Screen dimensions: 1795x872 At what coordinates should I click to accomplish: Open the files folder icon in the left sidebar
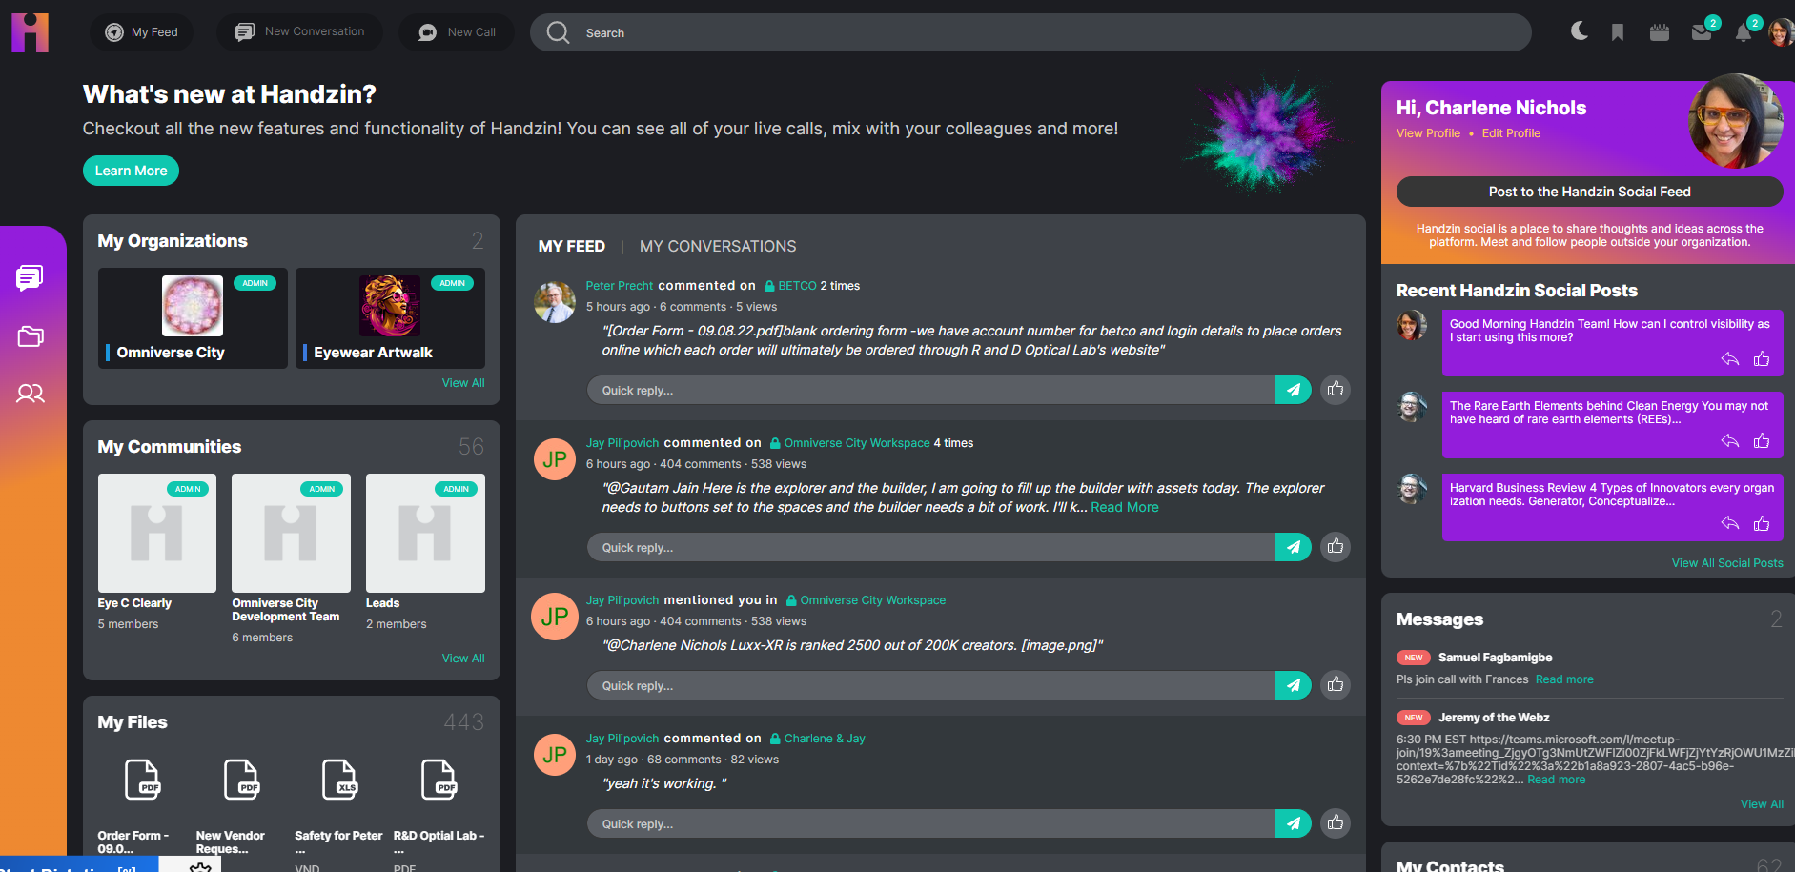click(31, 335)
